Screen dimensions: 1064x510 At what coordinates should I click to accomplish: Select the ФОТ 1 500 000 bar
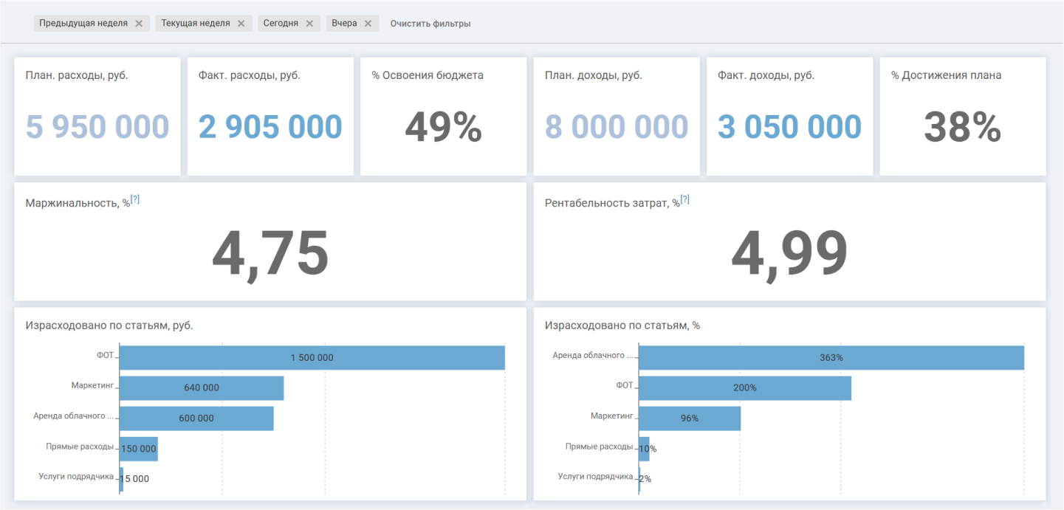pos(312,357)
